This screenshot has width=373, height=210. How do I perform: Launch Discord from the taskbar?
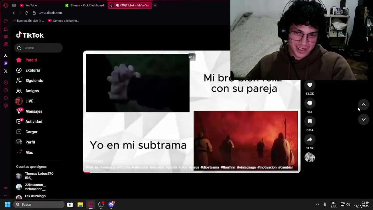[111, 204]
